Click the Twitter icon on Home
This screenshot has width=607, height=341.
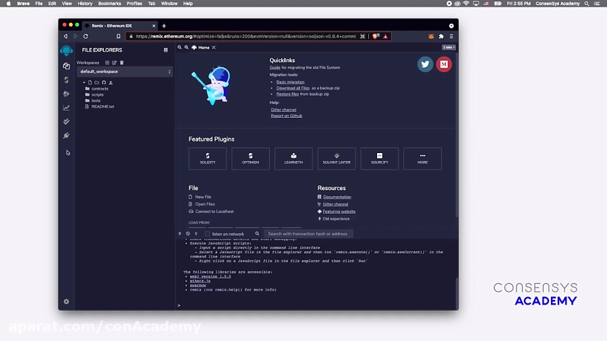(425, 64)
